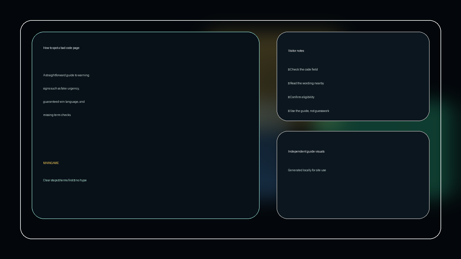Click the separator glyph right after 'Clear steps'
Image resolution: width=461 pixels, height=259 pixels.
point(59,180)
